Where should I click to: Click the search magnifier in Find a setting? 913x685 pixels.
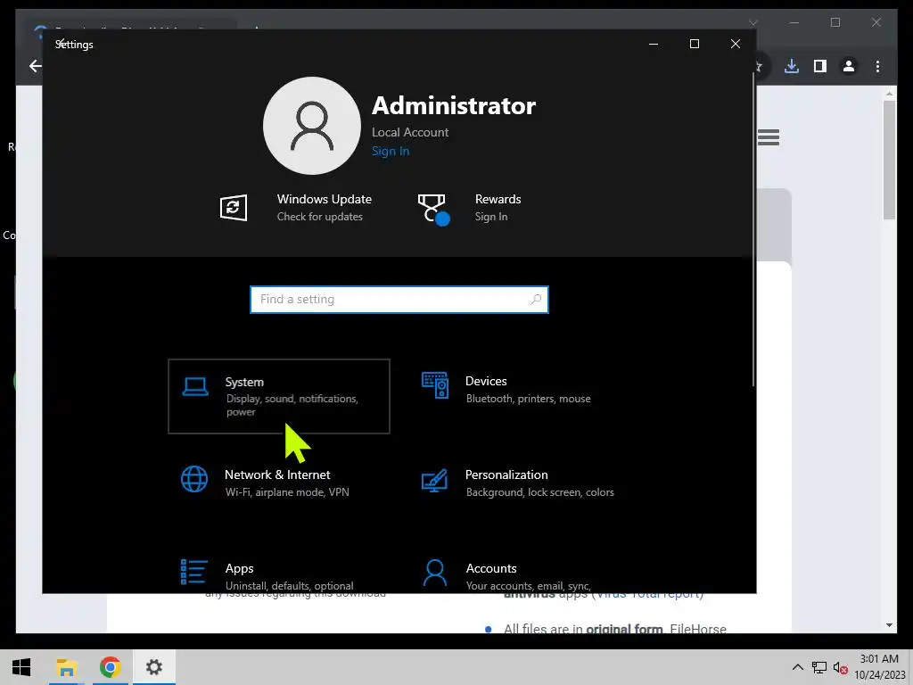pyautogui.click(x=536, y=300)
